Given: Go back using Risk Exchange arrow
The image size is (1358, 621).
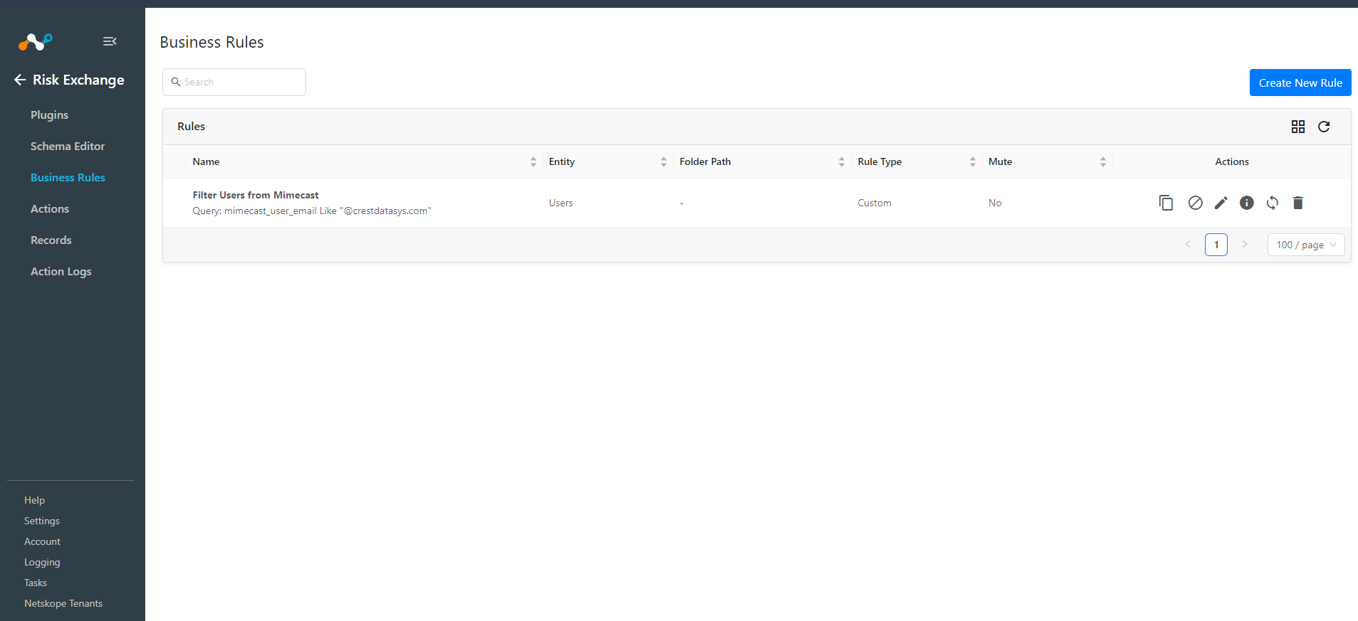Looking at the screenshot, I should [20, 80].
